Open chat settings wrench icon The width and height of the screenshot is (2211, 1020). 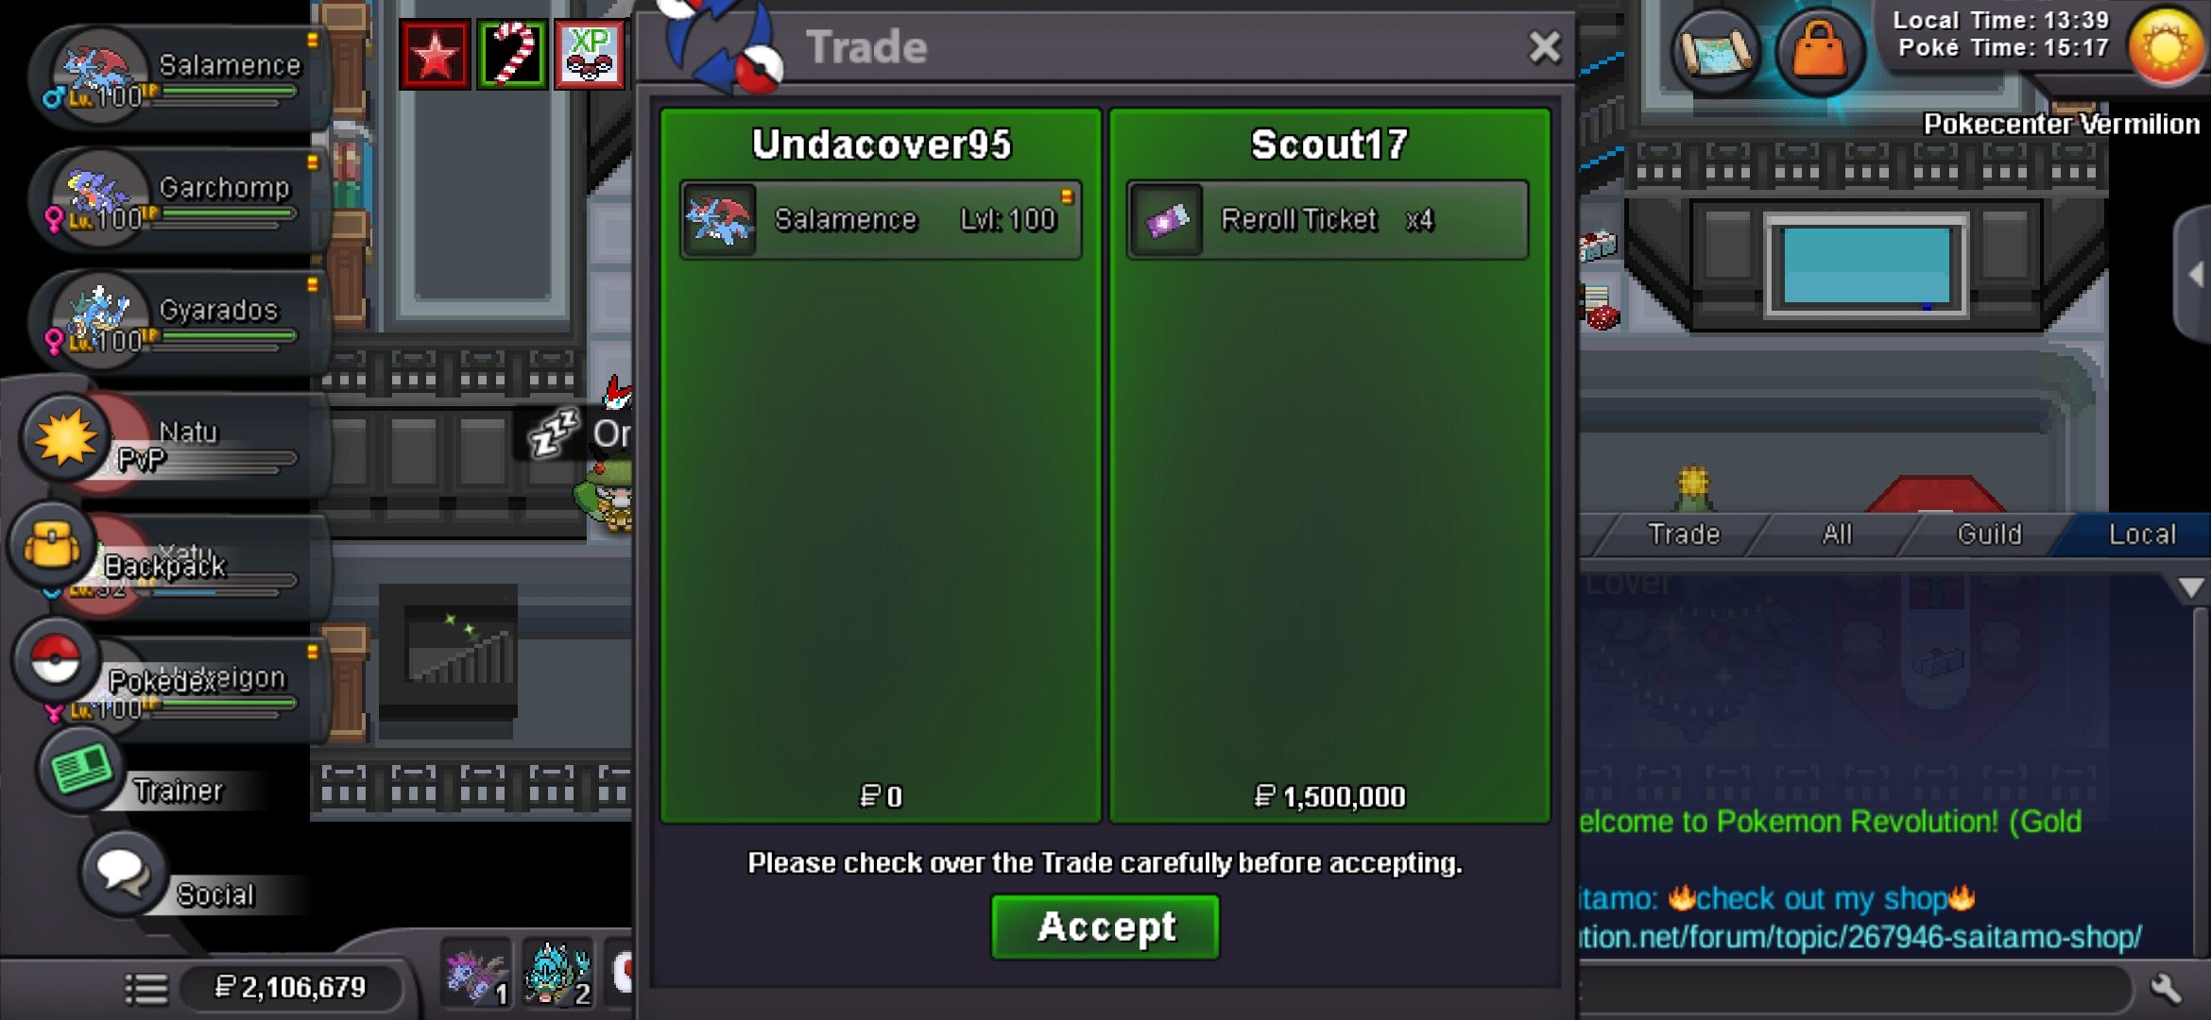(2166, 988)
